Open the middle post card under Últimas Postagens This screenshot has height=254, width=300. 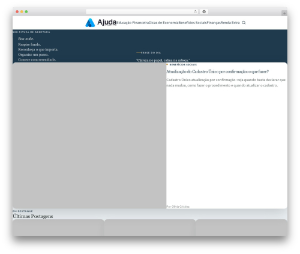tap(150, 228)
